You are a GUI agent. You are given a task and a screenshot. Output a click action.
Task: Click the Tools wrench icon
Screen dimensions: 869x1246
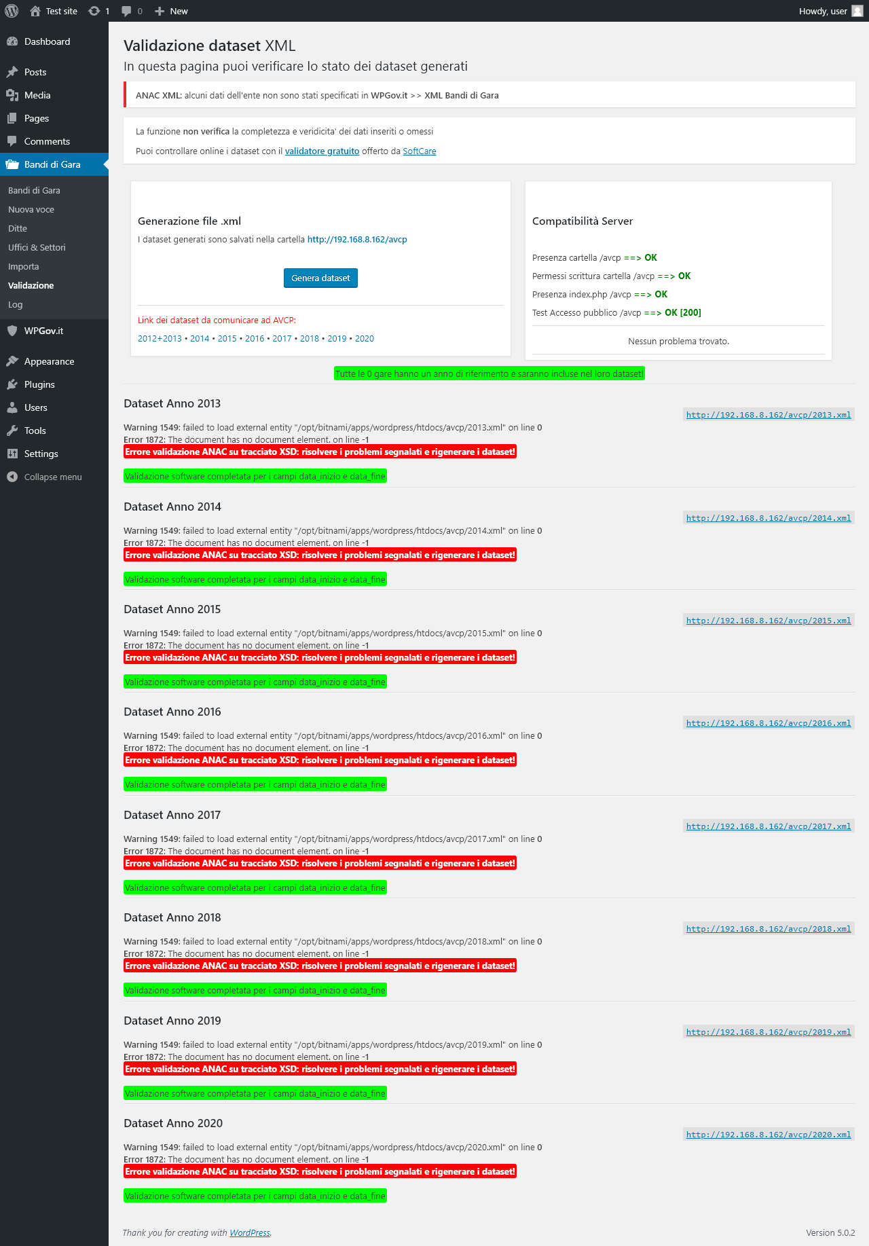click(x=12, y=430)
